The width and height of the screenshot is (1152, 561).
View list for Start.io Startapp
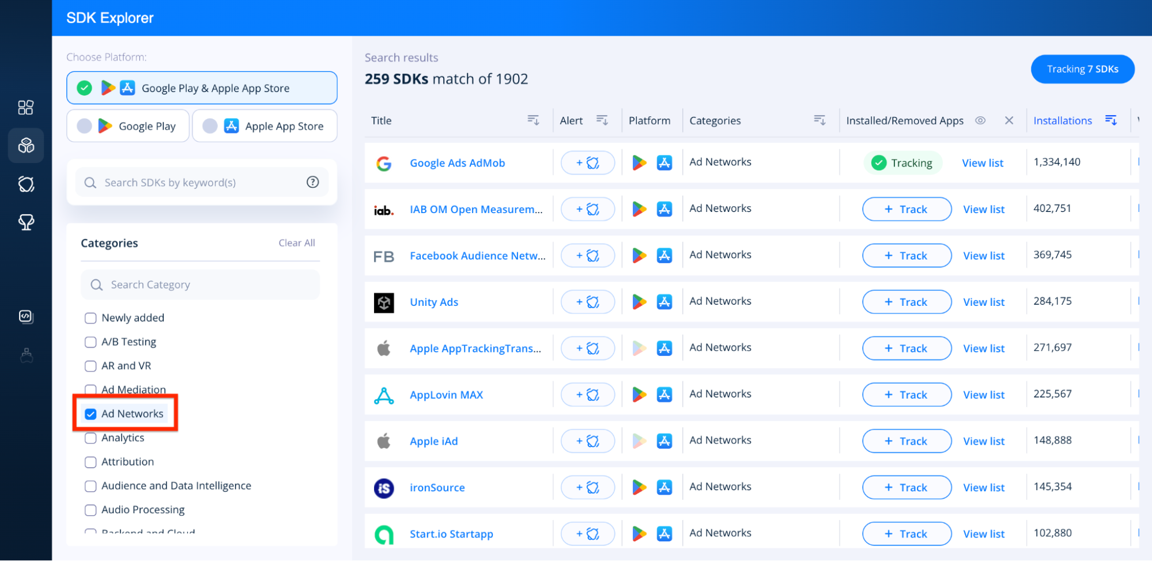(x=984, y=534)
